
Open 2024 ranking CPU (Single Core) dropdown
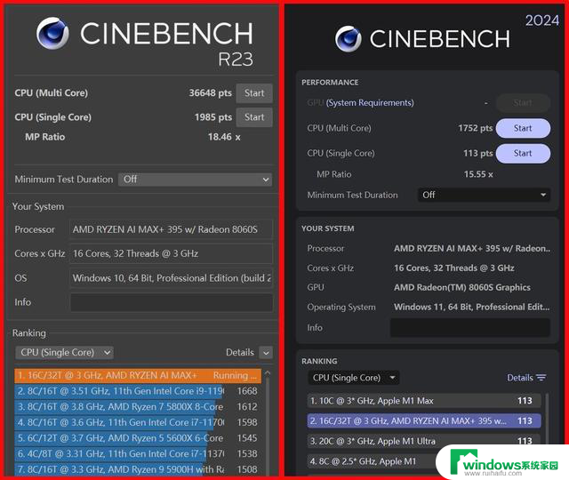(x=354, y=378)
